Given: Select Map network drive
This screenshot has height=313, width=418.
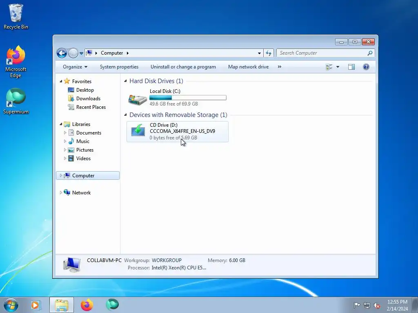Looking at the screenshot, I should click(x=248, y=67).
